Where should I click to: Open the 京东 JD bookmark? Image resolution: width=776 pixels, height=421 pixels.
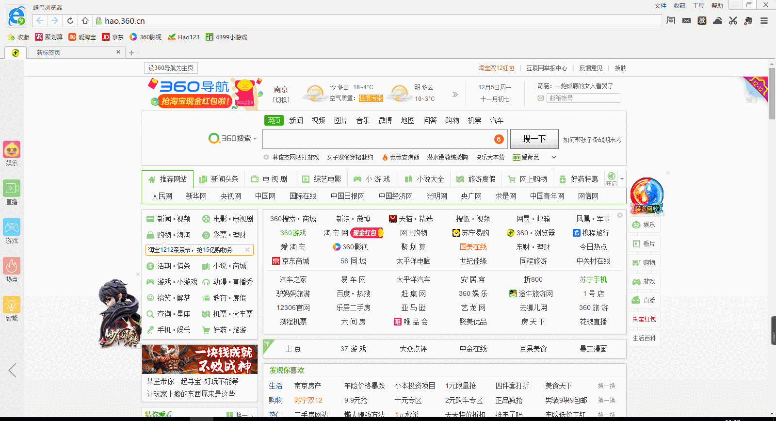click(113, 37)
